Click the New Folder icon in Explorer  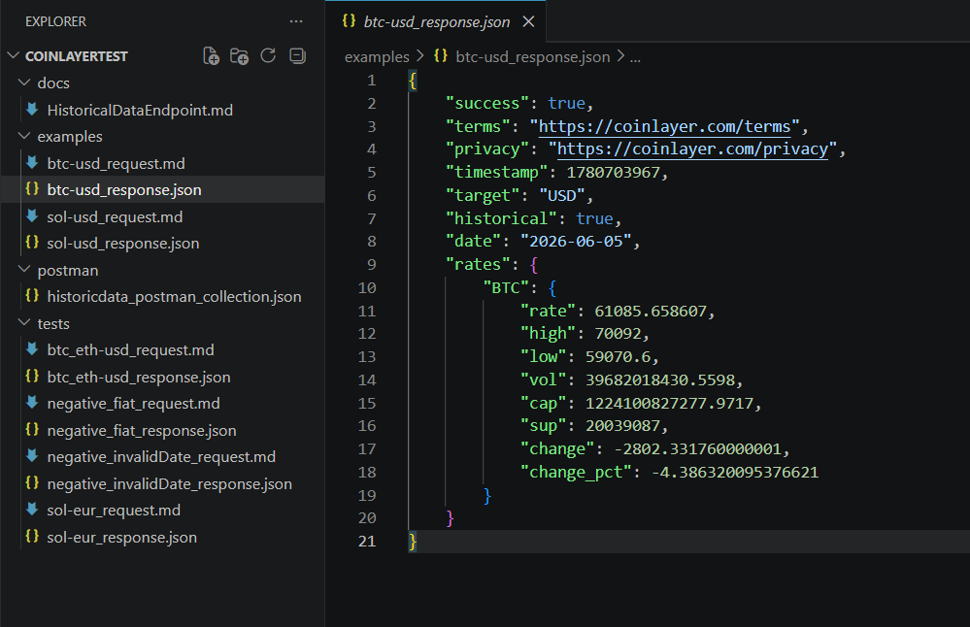tap(239, 56)
